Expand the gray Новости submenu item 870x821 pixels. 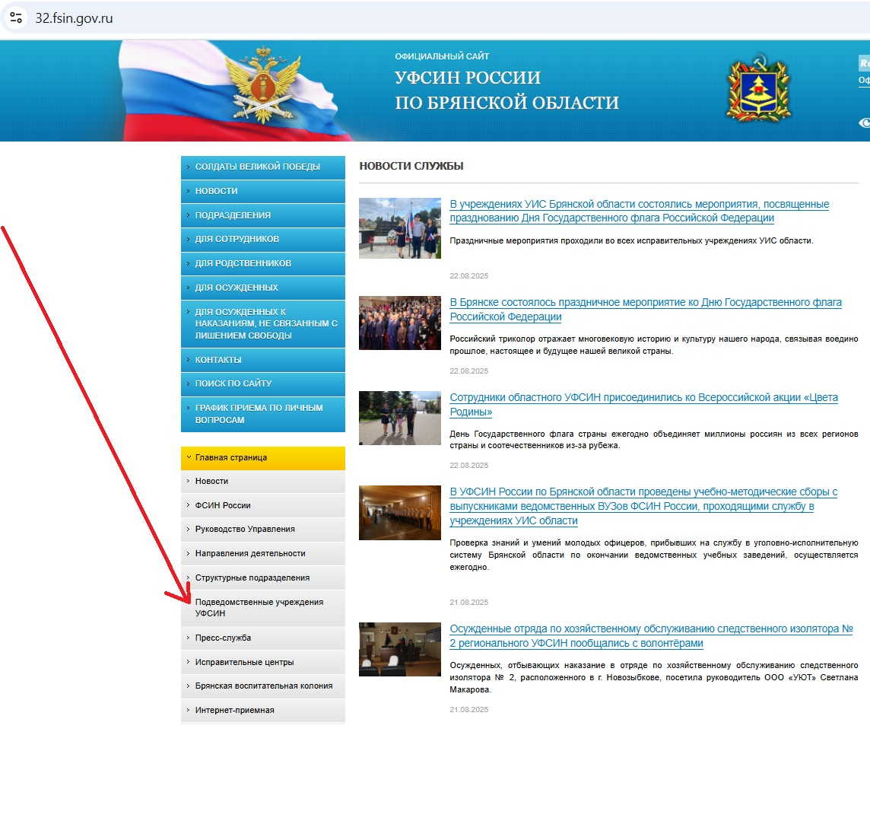(263, 482)
